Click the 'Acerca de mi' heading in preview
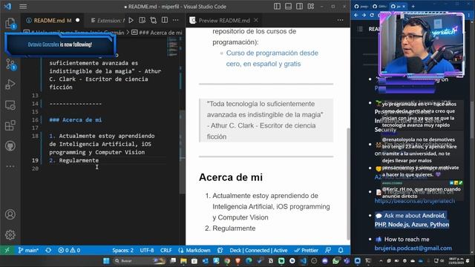 pyautogui.click(x=231, y=177)
